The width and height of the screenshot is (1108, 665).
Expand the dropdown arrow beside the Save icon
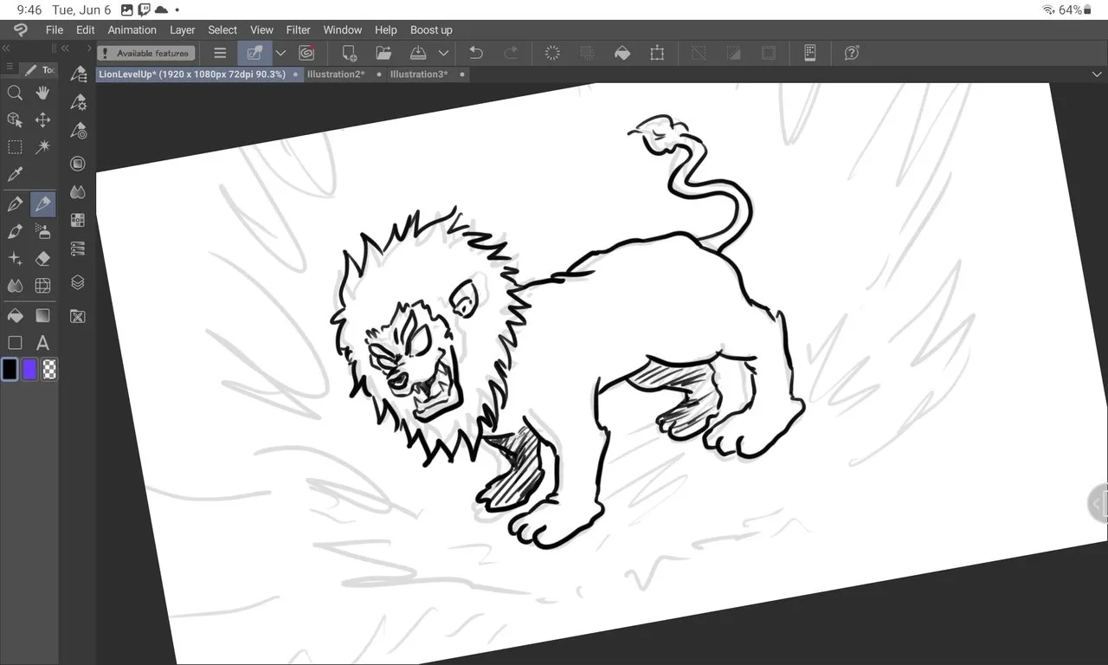point(443,53)
